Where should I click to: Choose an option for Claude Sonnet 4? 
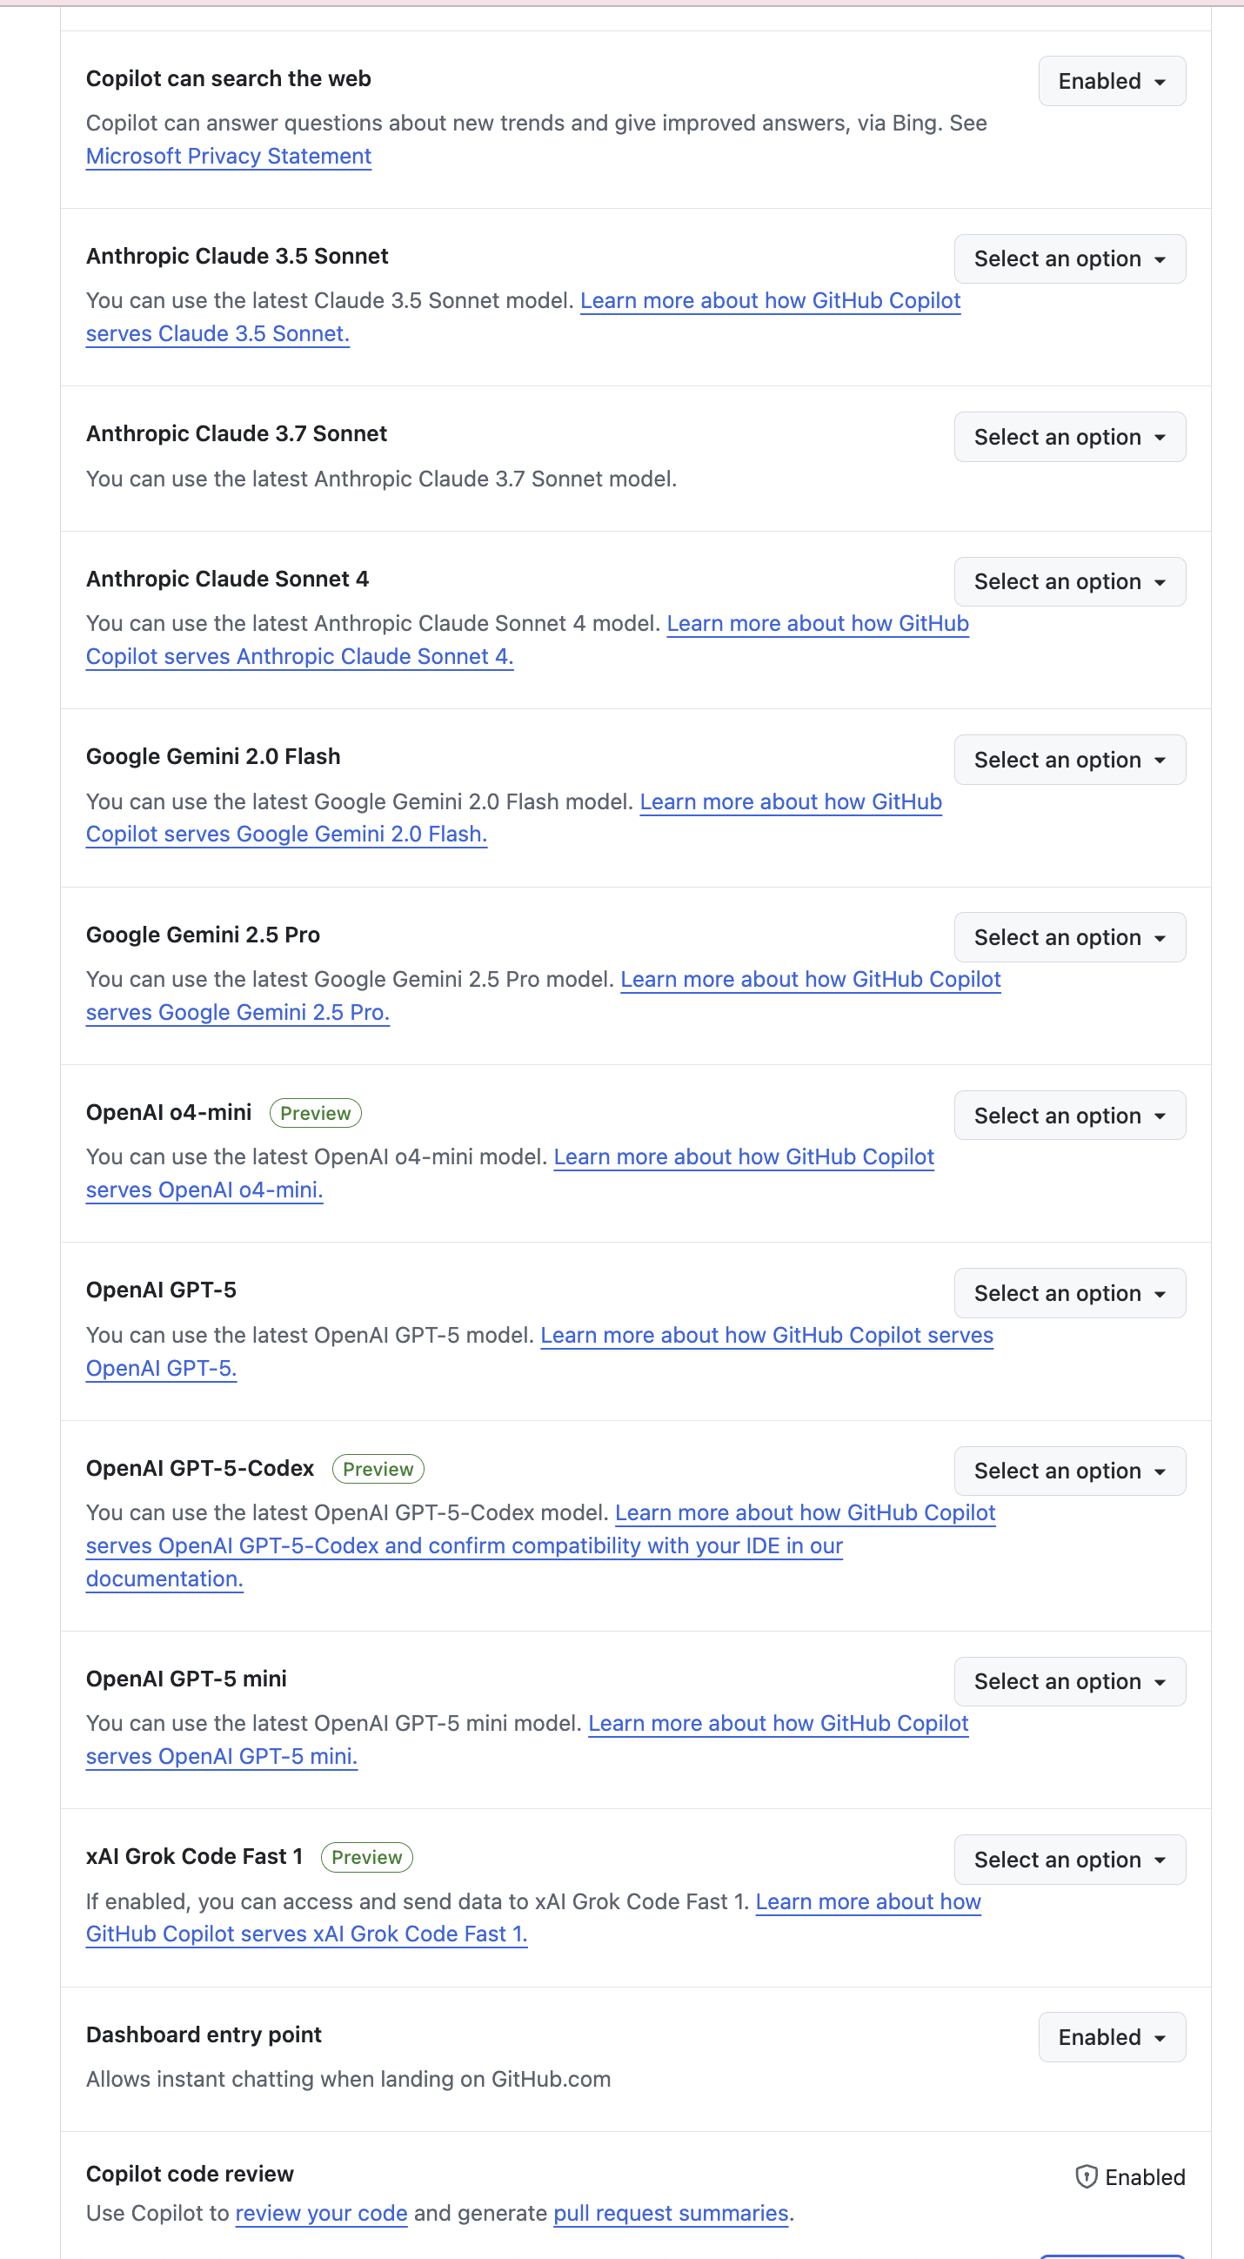click(x=1068, y=581)
